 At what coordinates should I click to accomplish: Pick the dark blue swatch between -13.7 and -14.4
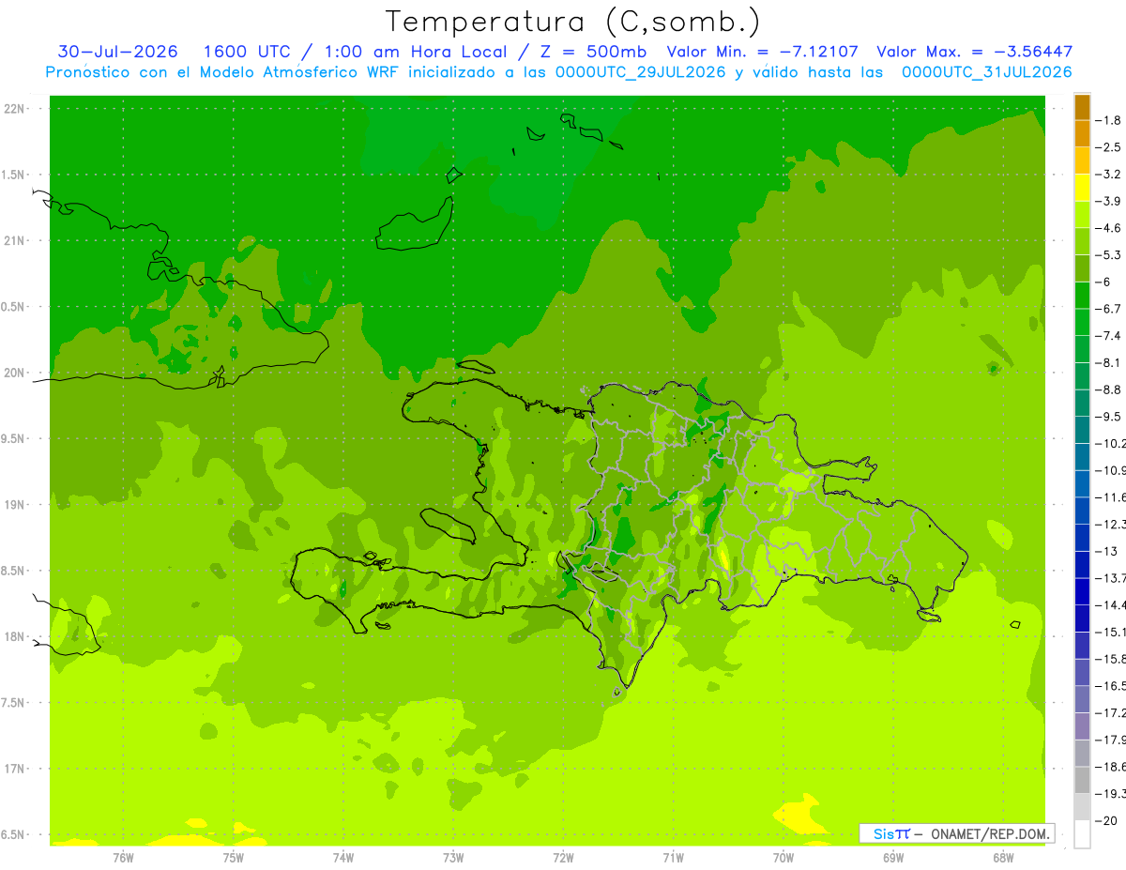pos(1083,592)
